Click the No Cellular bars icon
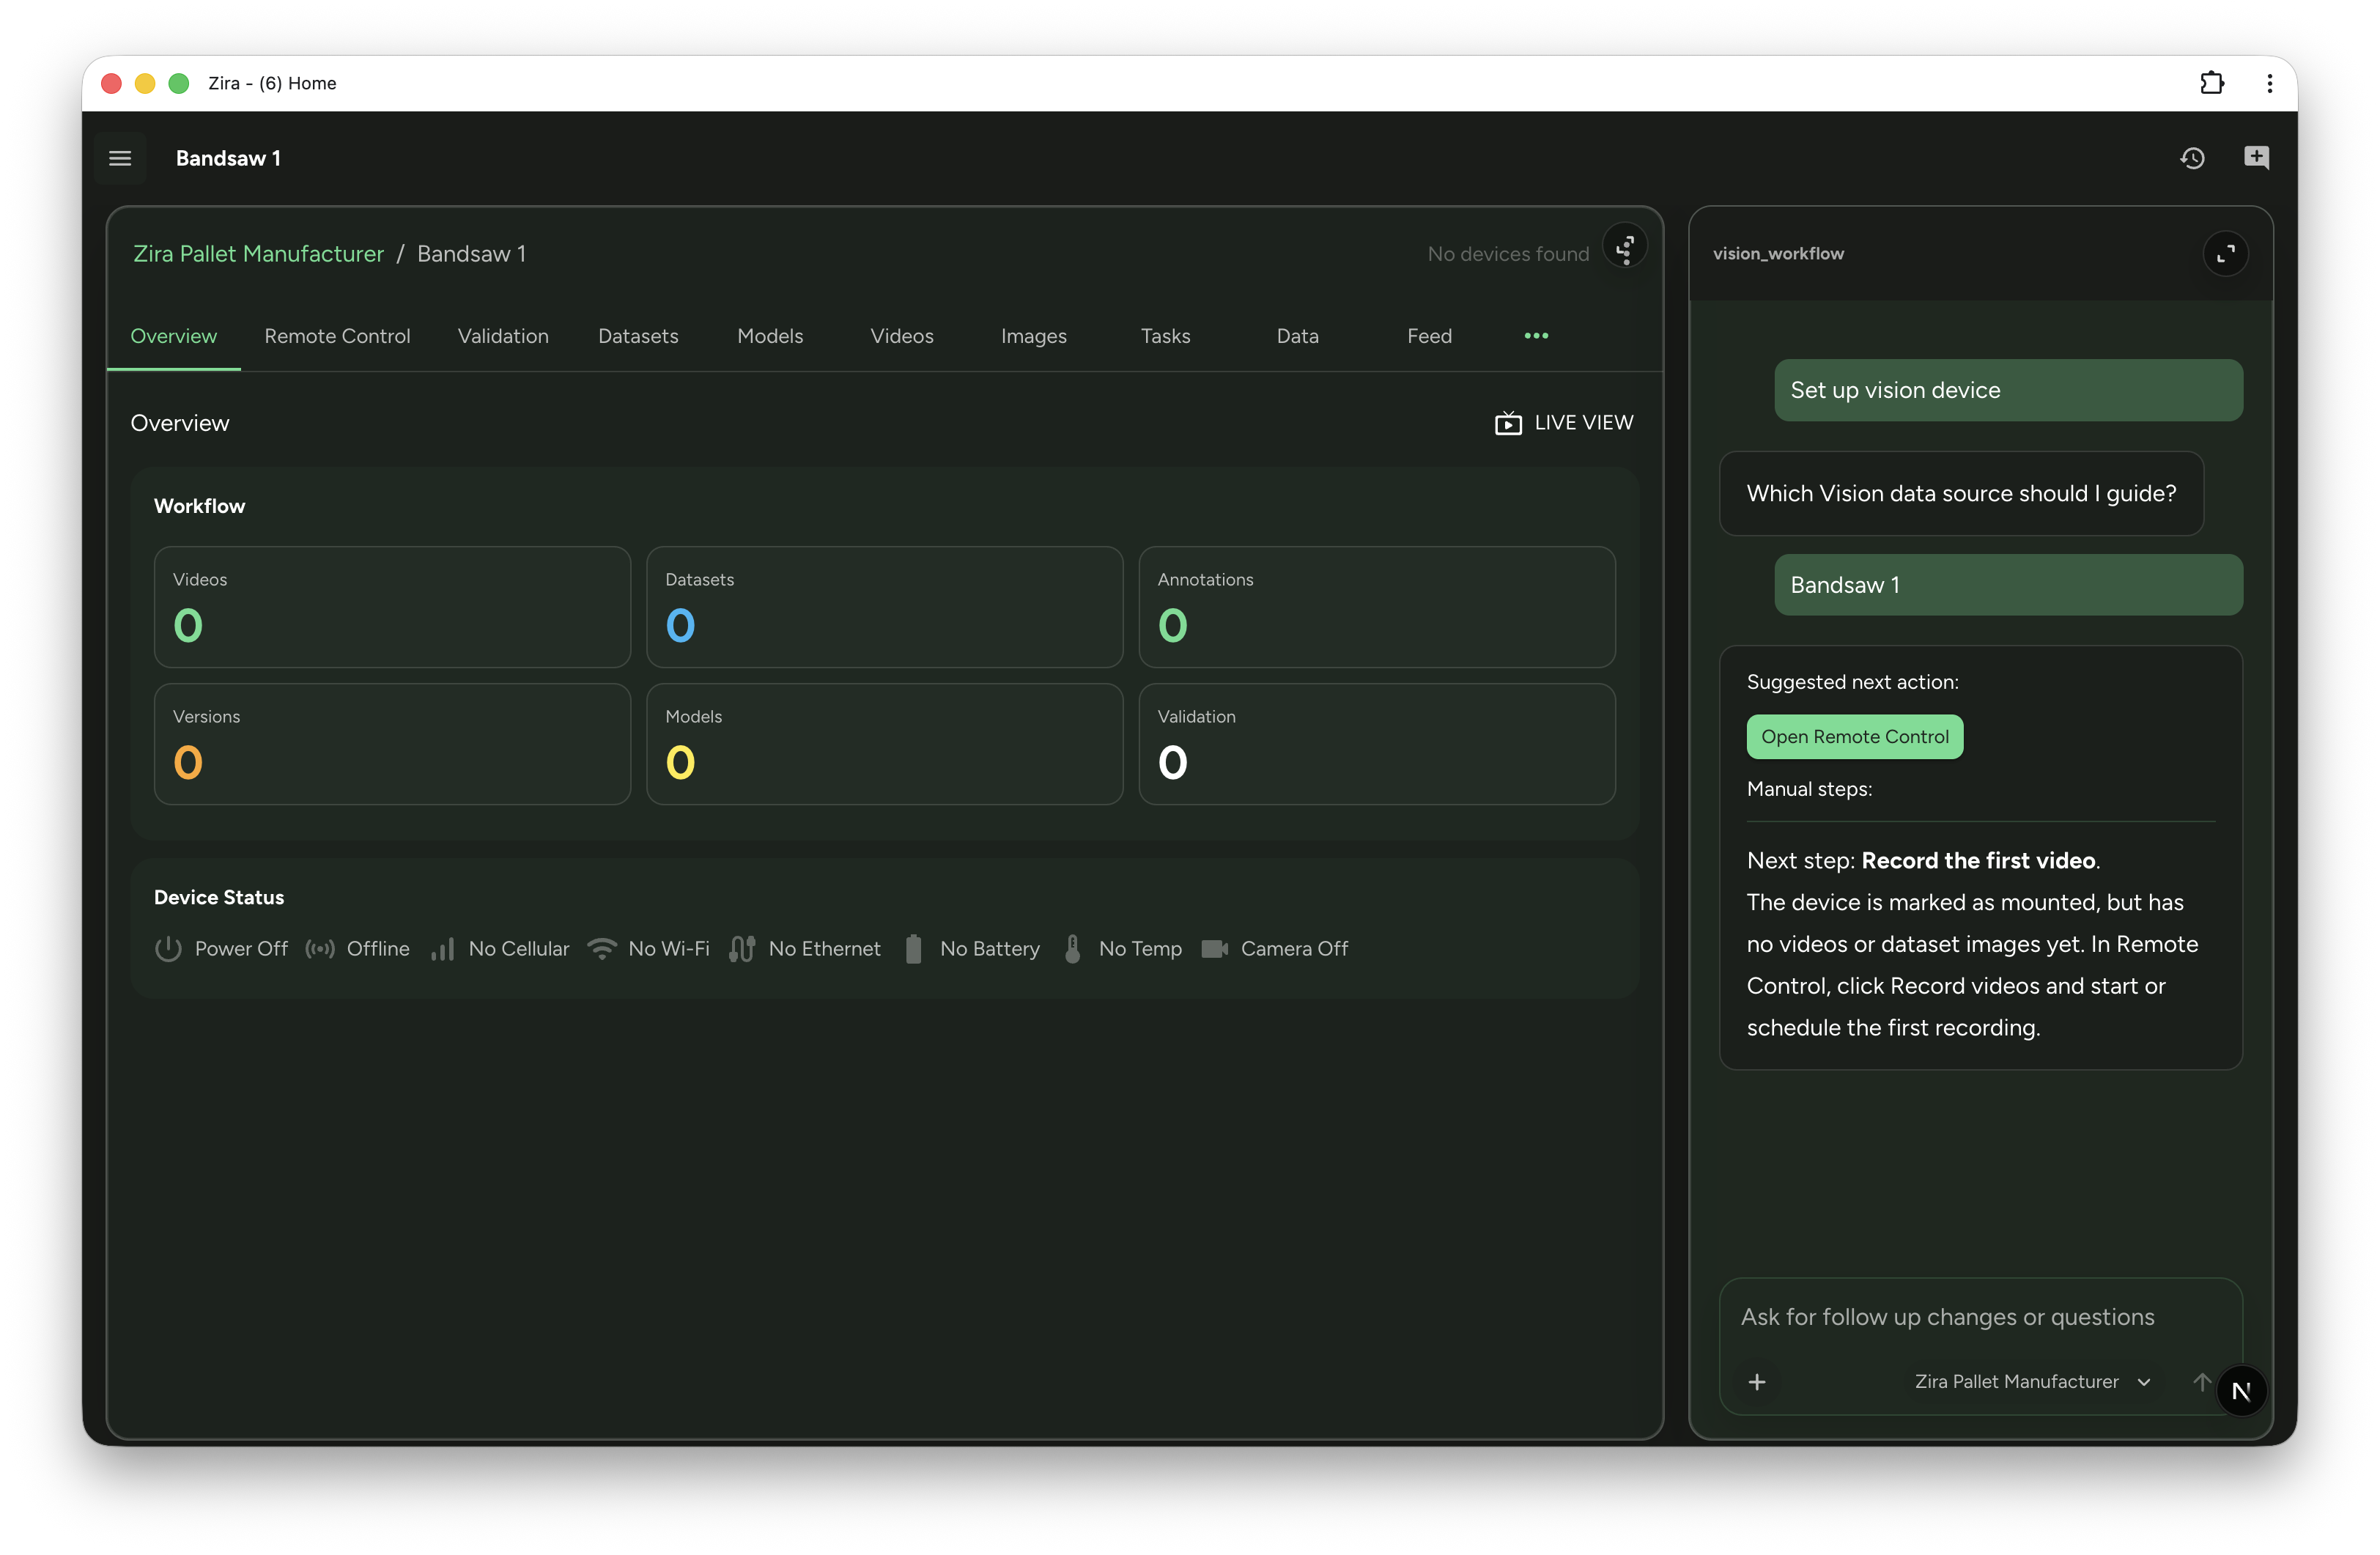Image resolution: width=2380 pixels, height=1555 pixels. pos(442,948)
